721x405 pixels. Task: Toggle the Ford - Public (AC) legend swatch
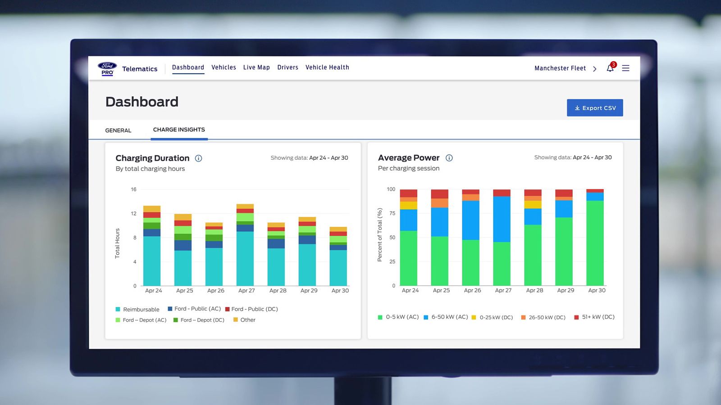click(170, 309)
